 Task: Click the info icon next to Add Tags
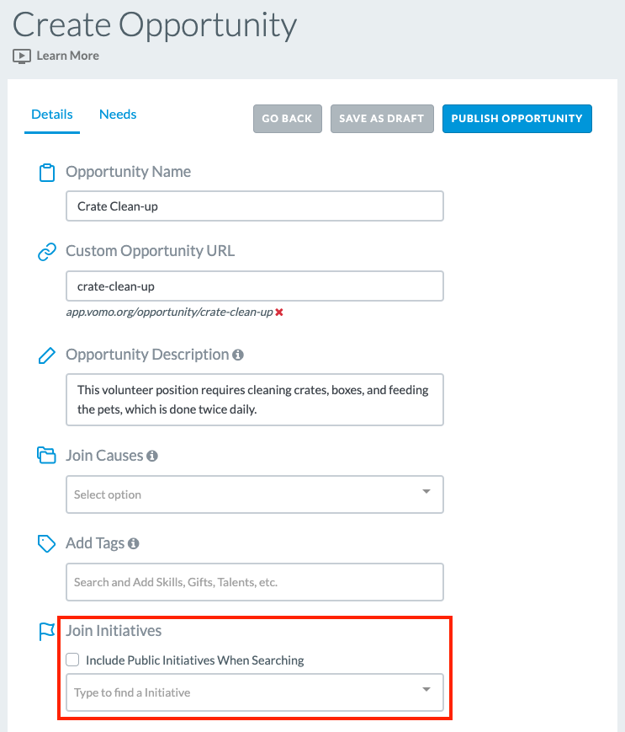tap(133, 543)
